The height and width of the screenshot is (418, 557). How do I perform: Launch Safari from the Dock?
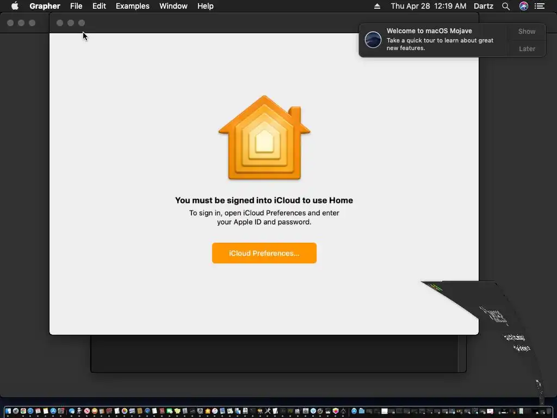coord(30,411)
